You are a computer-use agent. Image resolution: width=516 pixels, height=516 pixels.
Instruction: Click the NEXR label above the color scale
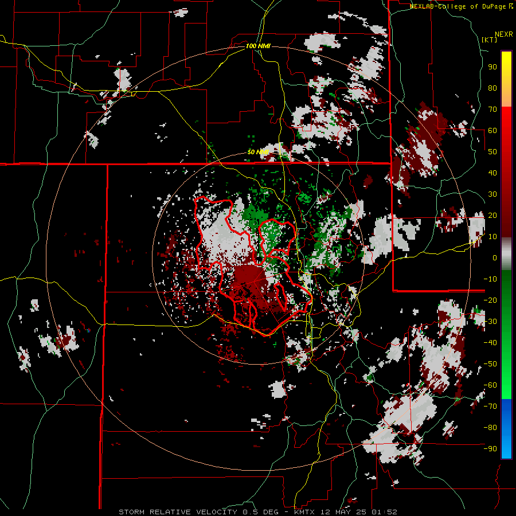(x=504, y=34)
